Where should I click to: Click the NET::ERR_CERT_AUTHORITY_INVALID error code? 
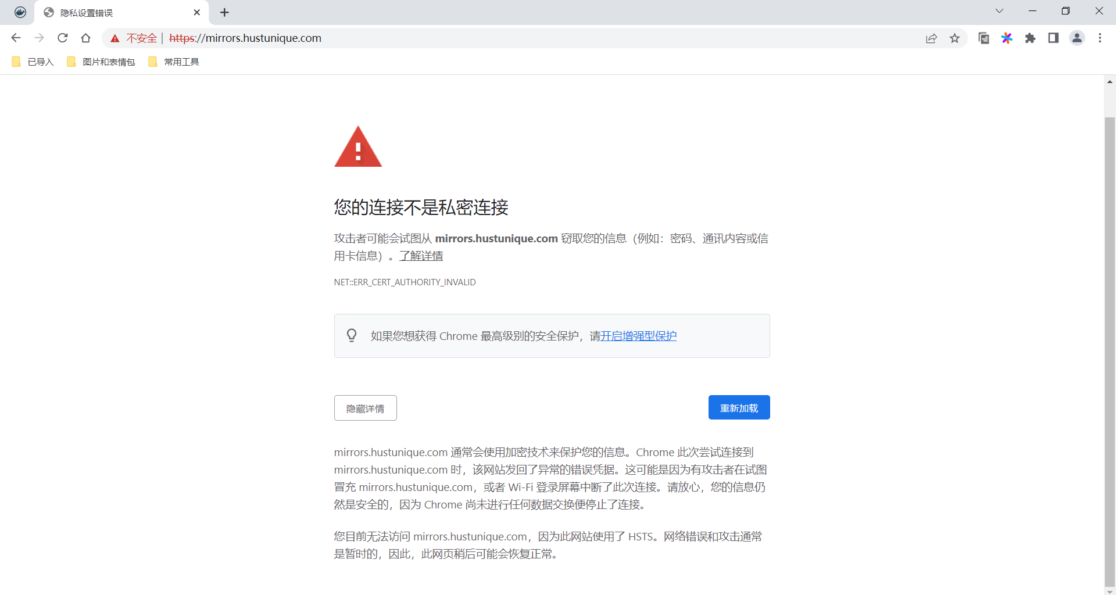[x=405, y=282]
